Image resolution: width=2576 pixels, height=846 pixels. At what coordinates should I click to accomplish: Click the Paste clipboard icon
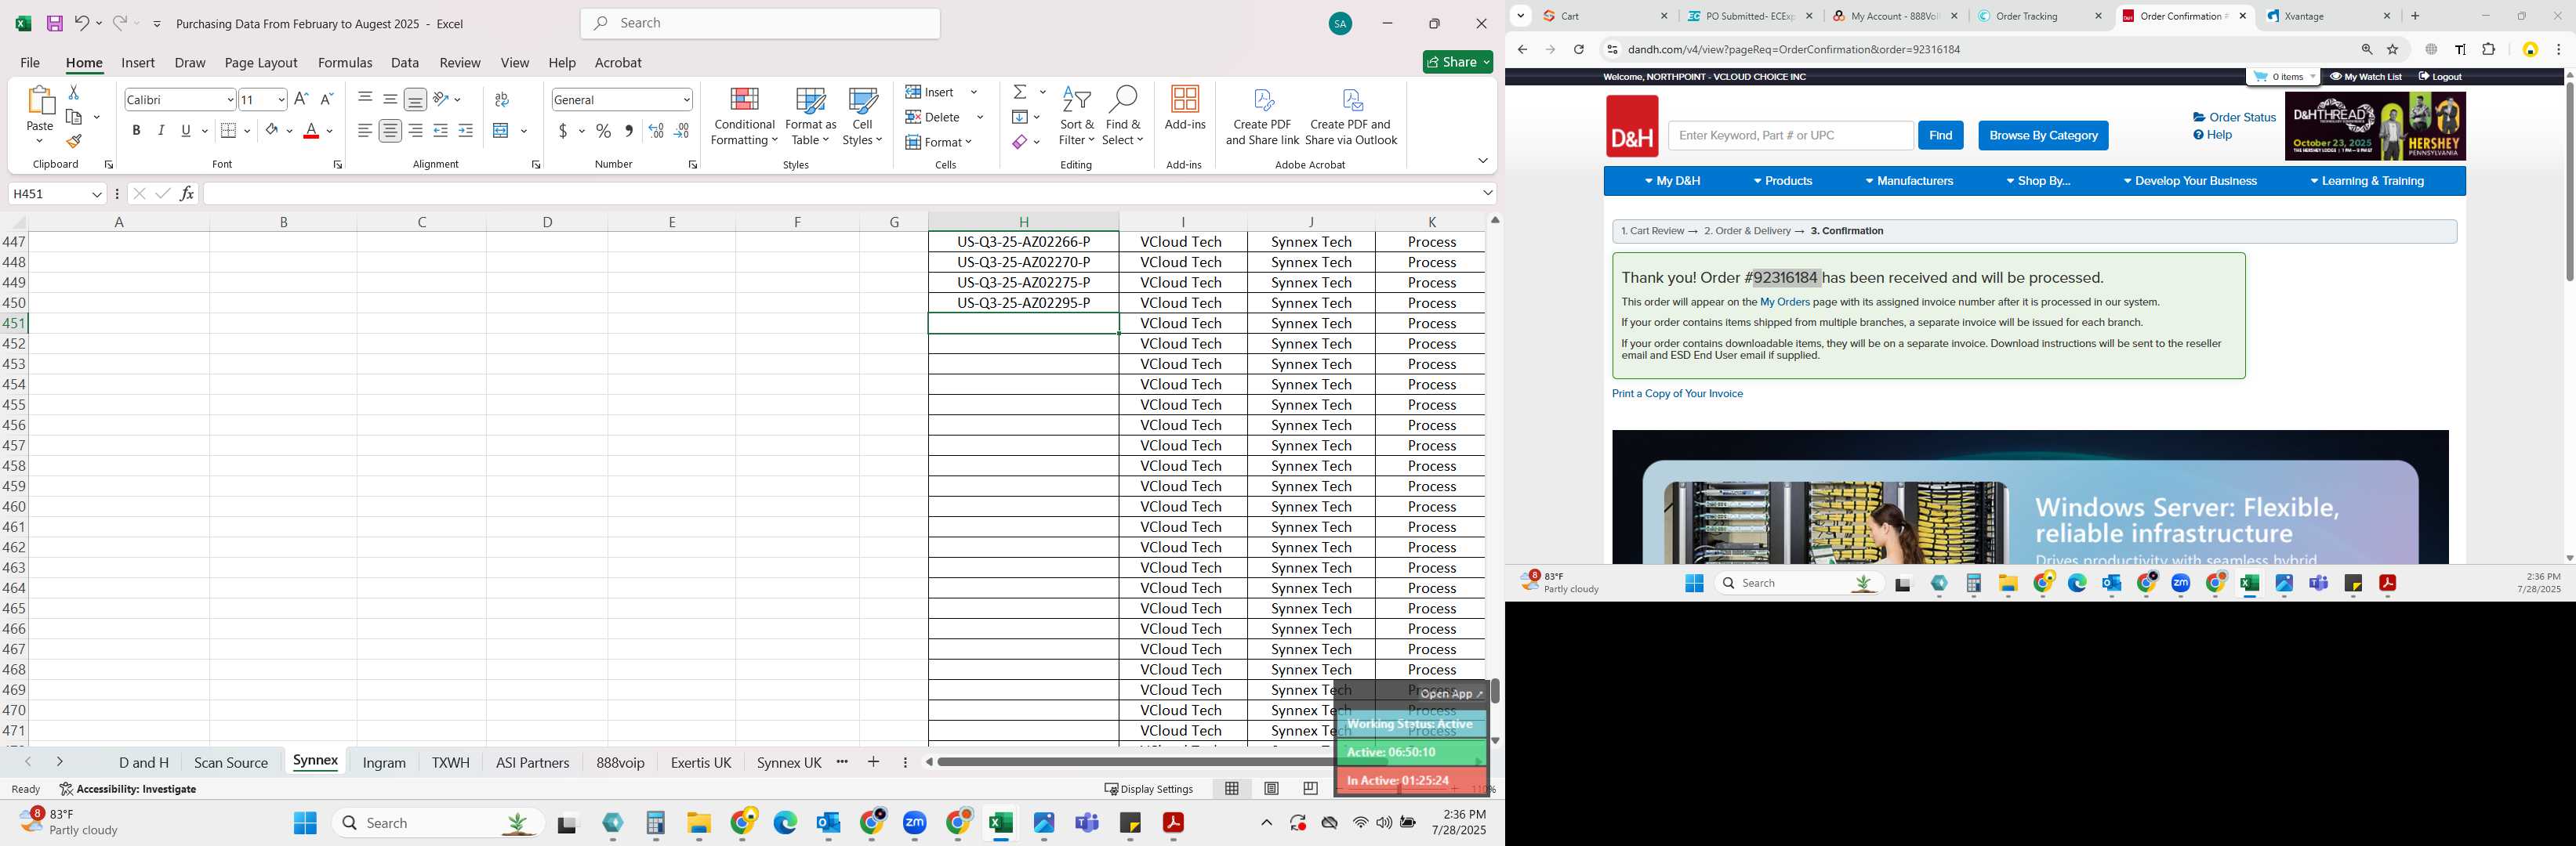click(40, 101)
